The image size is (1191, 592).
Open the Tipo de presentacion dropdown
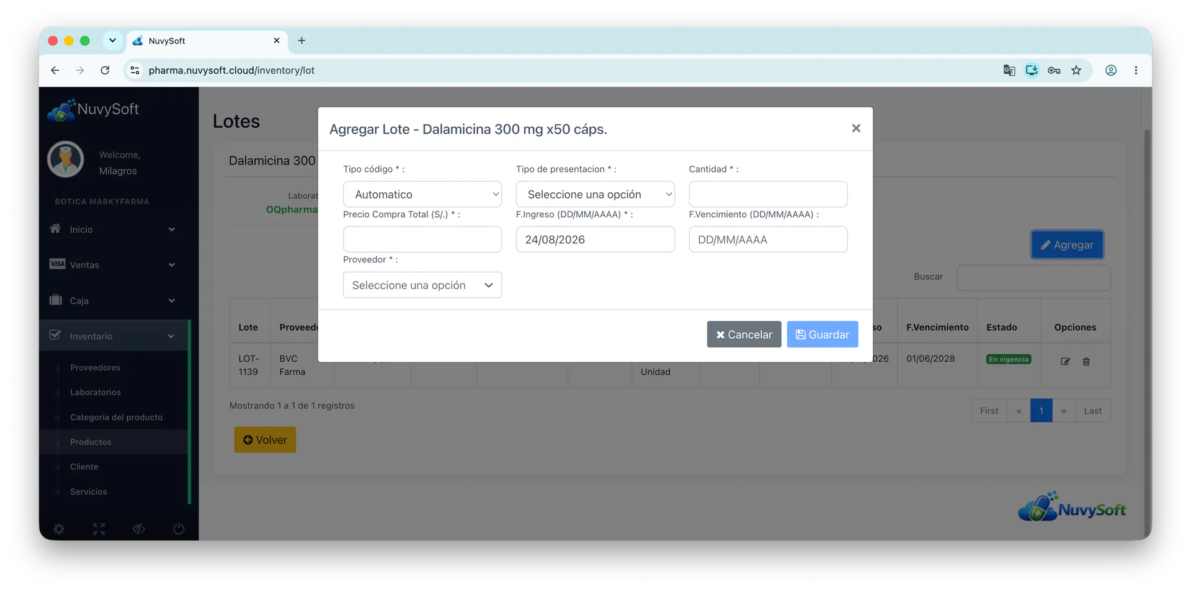click(595, 194)
